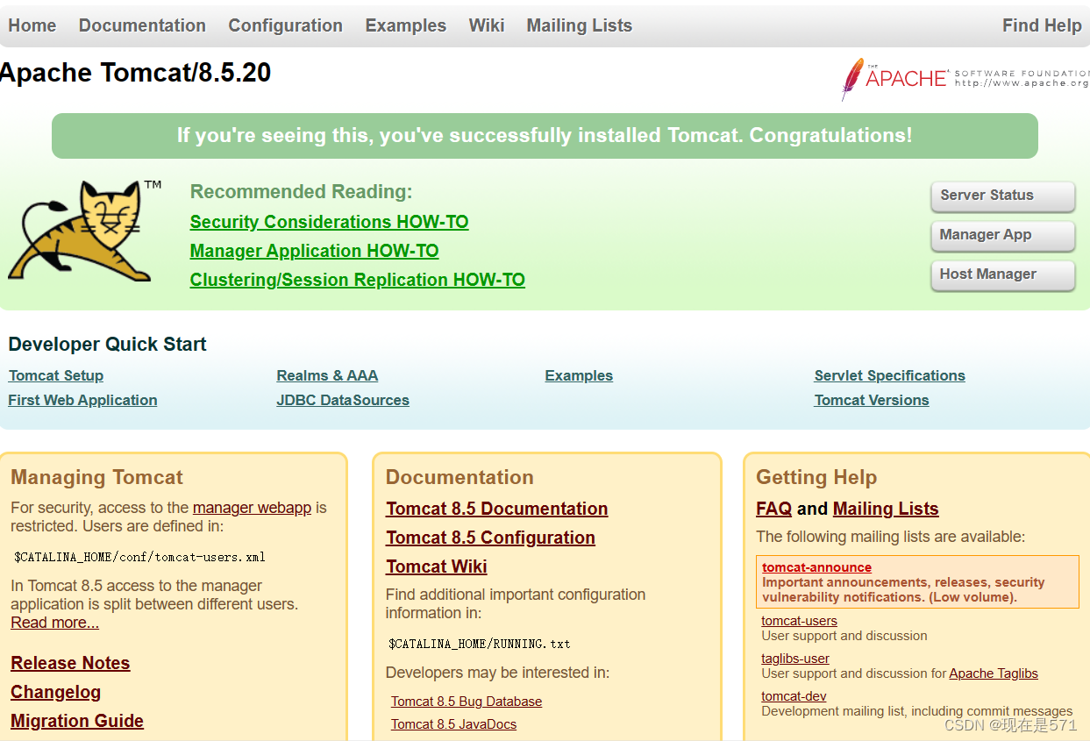Click the Apache Tomcat/8.5.20 heading
This screenshot has width=1090, height=741.
pos(135,73)
